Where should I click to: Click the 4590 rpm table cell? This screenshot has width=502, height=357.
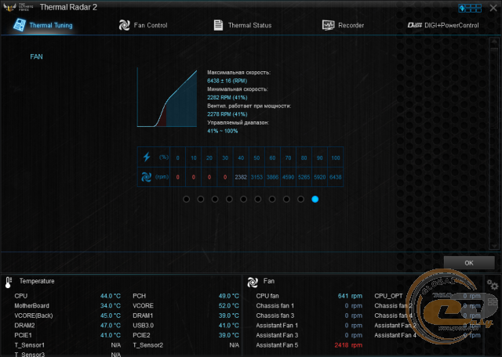[x=288, y=177]
